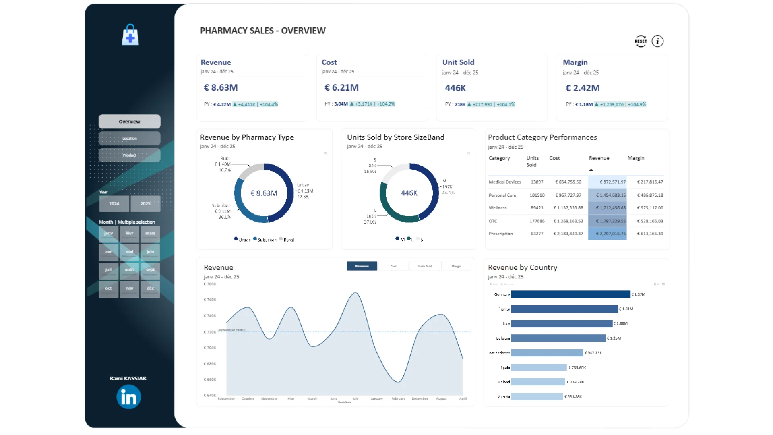The width and height of the screenshot is (773, 435).
Task: Sort table by Margin column header
Action: coord(636,158)
